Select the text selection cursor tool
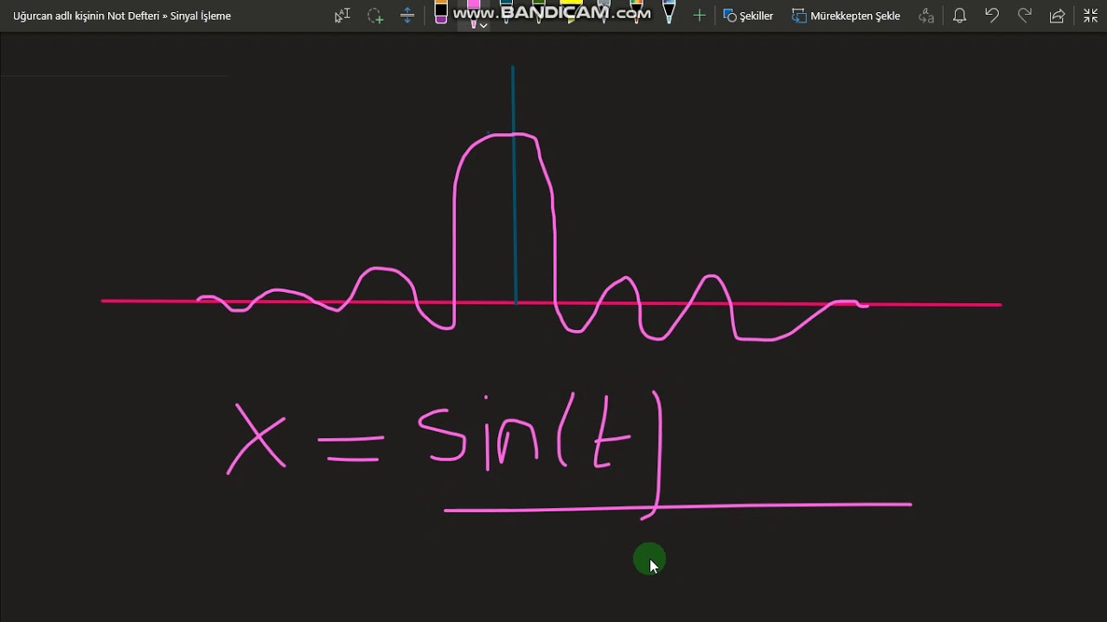The width and height of the screenshot is (1107, 622). click(342, 16)
